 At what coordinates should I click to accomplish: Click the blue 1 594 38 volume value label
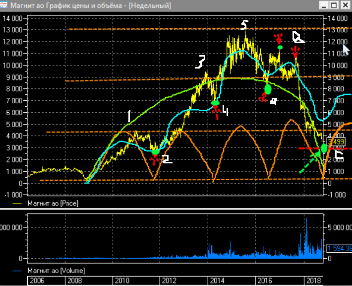tap(340, 248)
